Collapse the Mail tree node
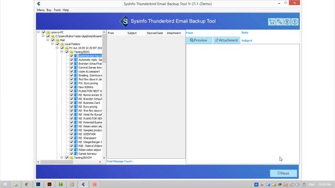This screenshot has width=335, height=188. coord(48,40)
